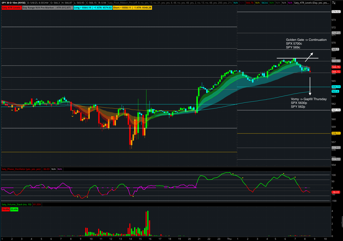Click the 567.58 price axis bubble

[x=336, y=61]
